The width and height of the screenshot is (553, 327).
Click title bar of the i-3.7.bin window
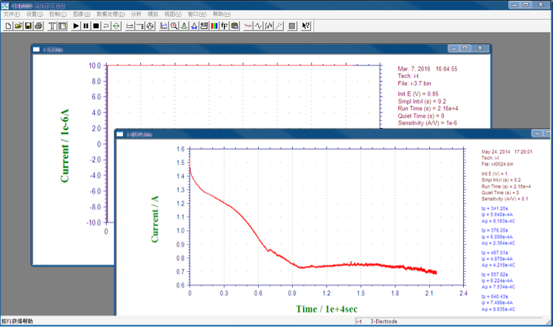coord(221,49)
